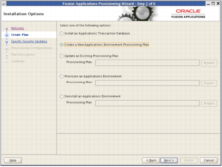Choose Provision an Applications Environment radio

pyautogui.click(x=61, y=76)
